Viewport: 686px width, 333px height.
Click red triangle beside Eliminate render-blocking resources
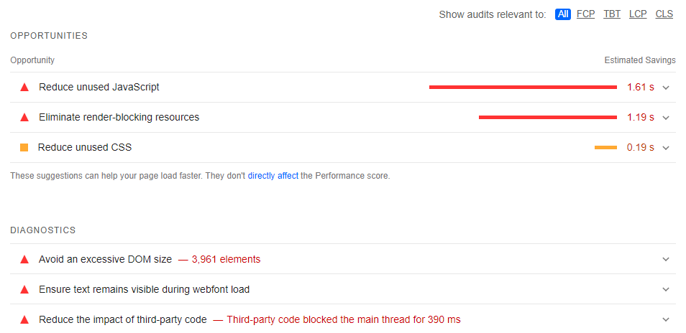pos(24,118)
